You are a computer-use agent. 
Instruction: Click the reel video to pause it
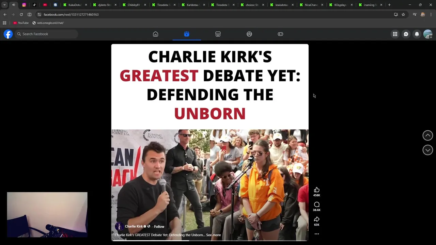coord(210,142)
